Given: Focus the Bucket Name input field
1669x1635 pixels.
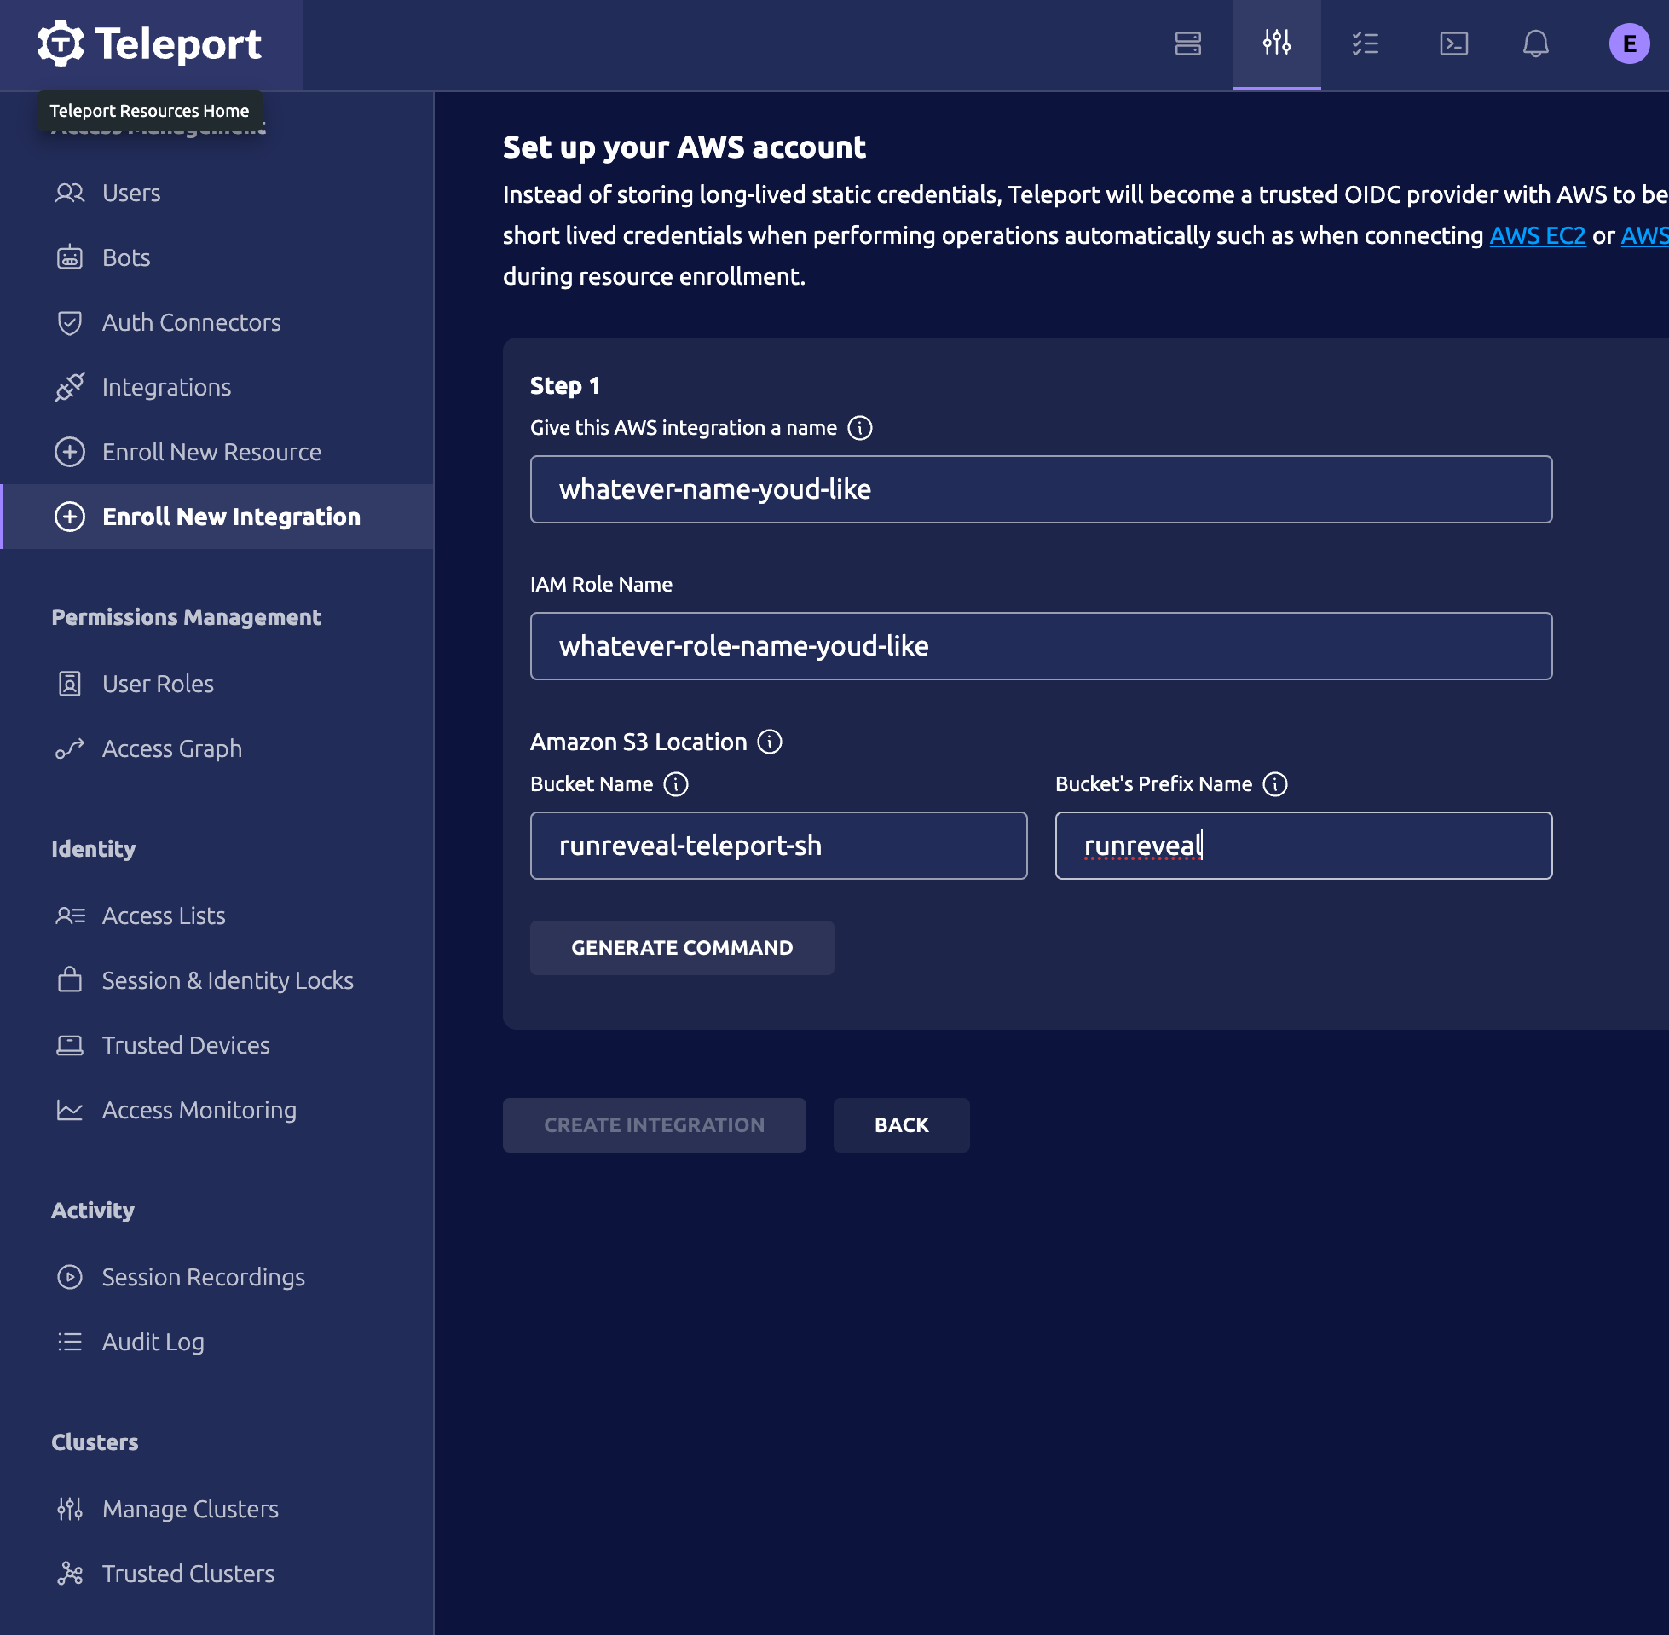Looking at the screenshot, I should (x=778, y=846).
